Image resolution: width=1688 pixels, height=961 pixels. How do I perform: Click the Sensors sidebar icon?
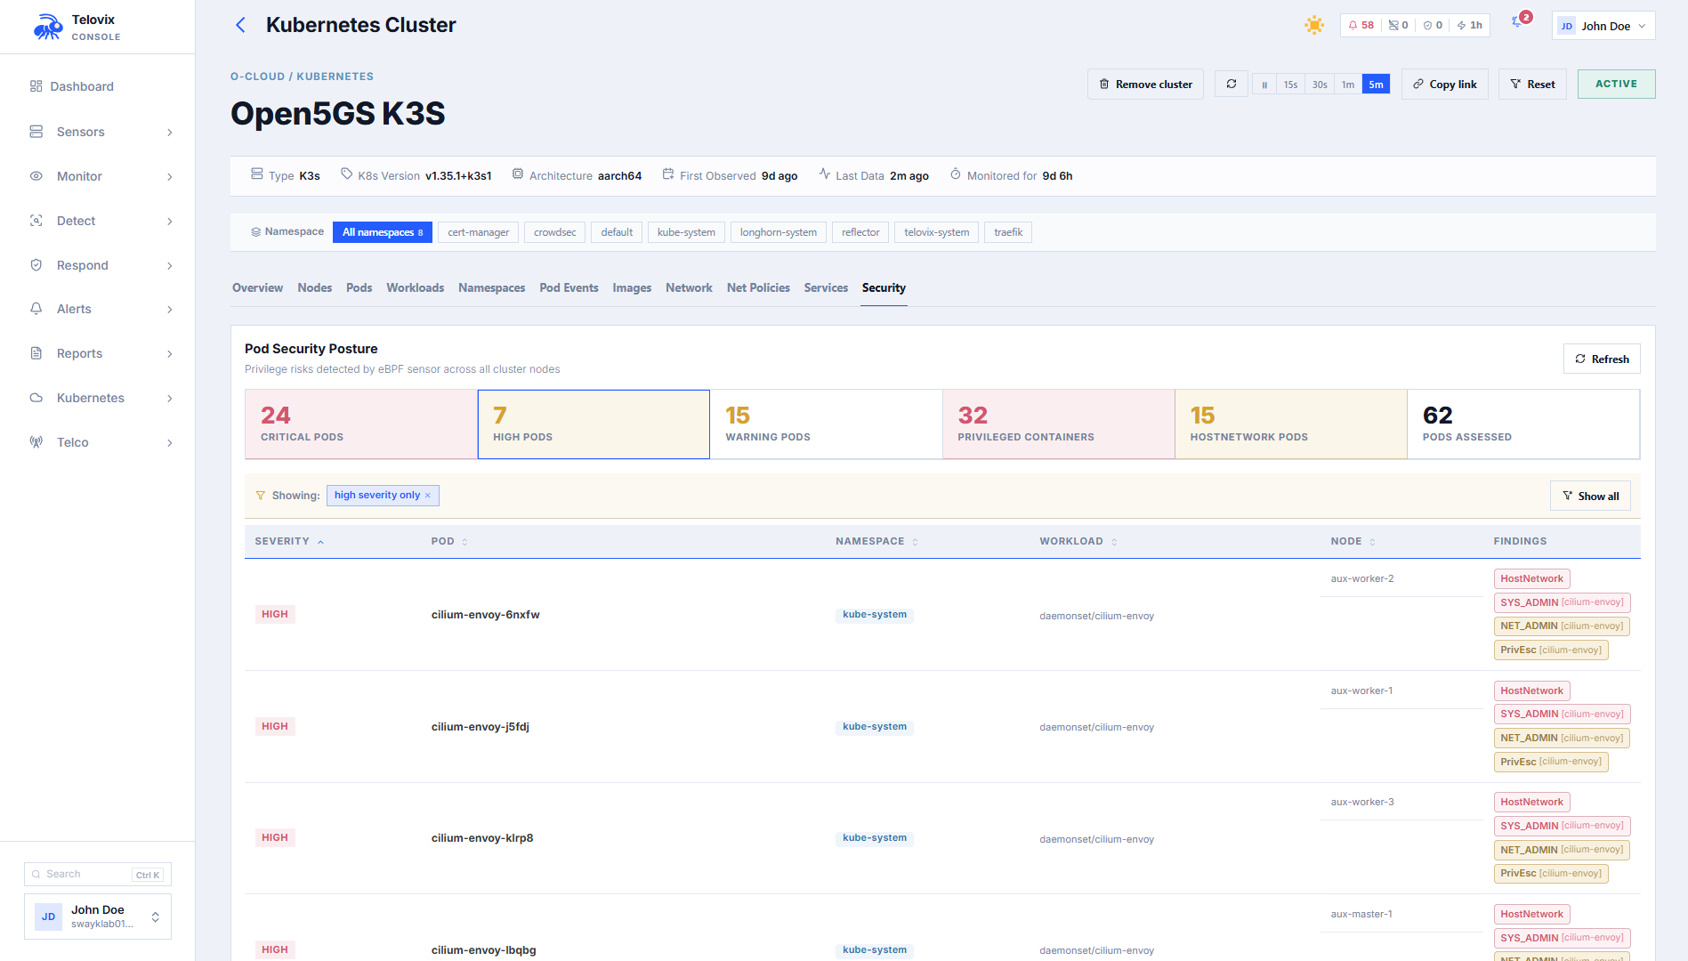[x=36, y=132]
